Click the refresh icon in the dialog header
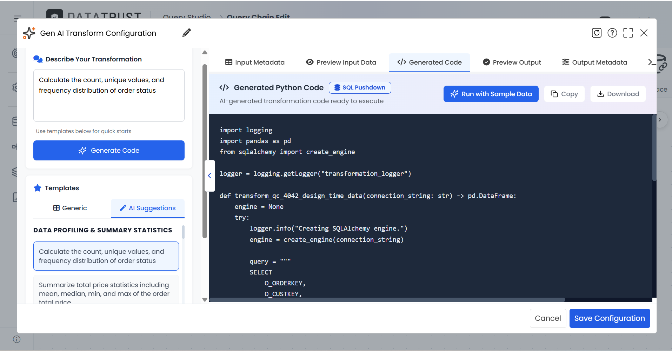The width and height of the screenshot is (672, 351). click(597, 33)
